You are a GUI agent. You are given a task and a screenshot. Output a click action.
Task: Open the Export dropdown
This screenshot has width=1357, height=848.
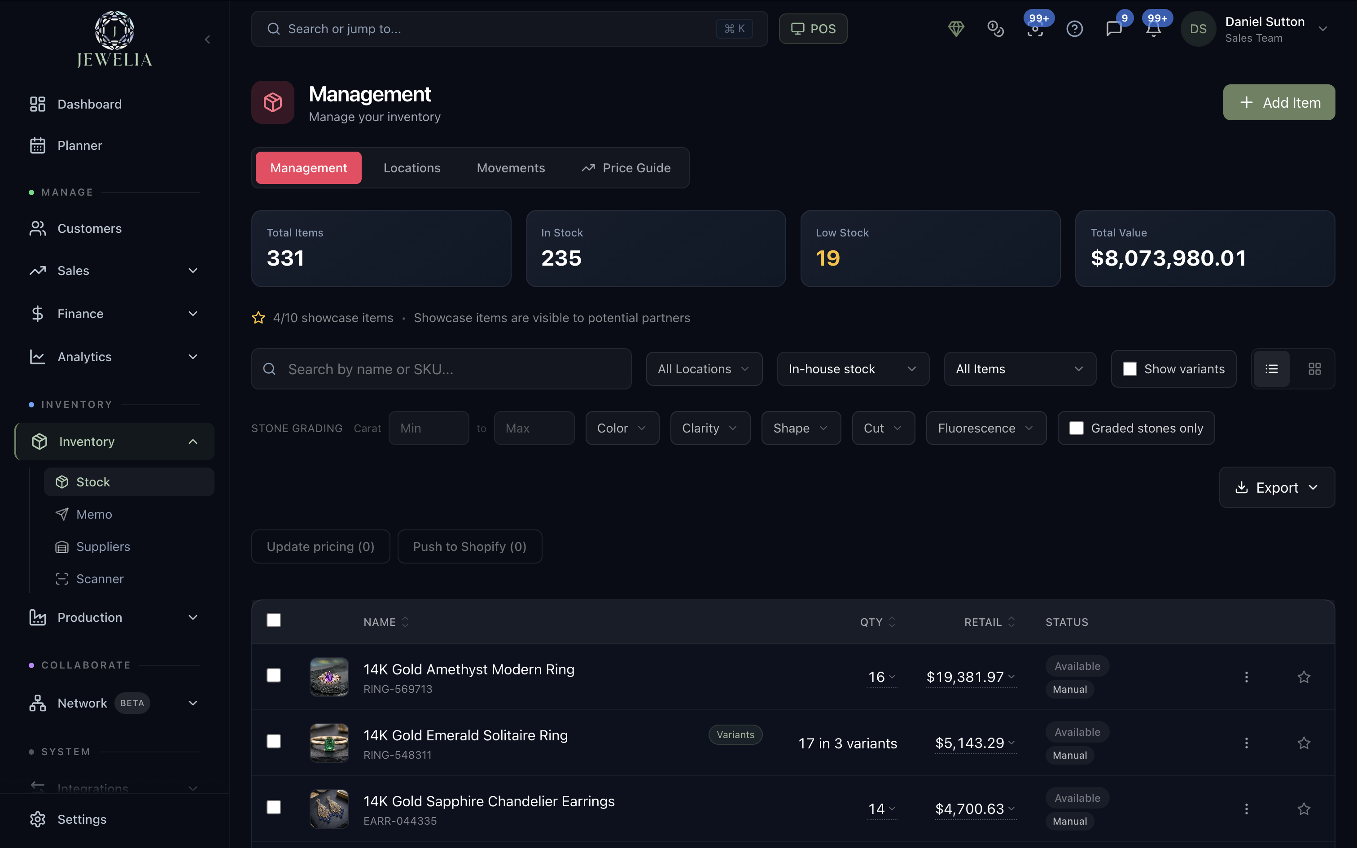(1277, 487)
